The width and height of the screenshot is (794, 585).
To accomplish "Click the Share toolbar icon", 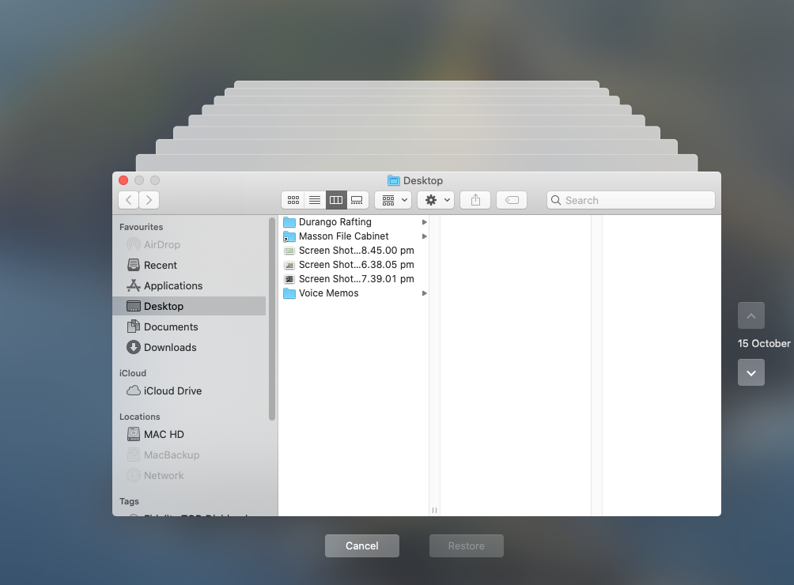I will point(475,200).
